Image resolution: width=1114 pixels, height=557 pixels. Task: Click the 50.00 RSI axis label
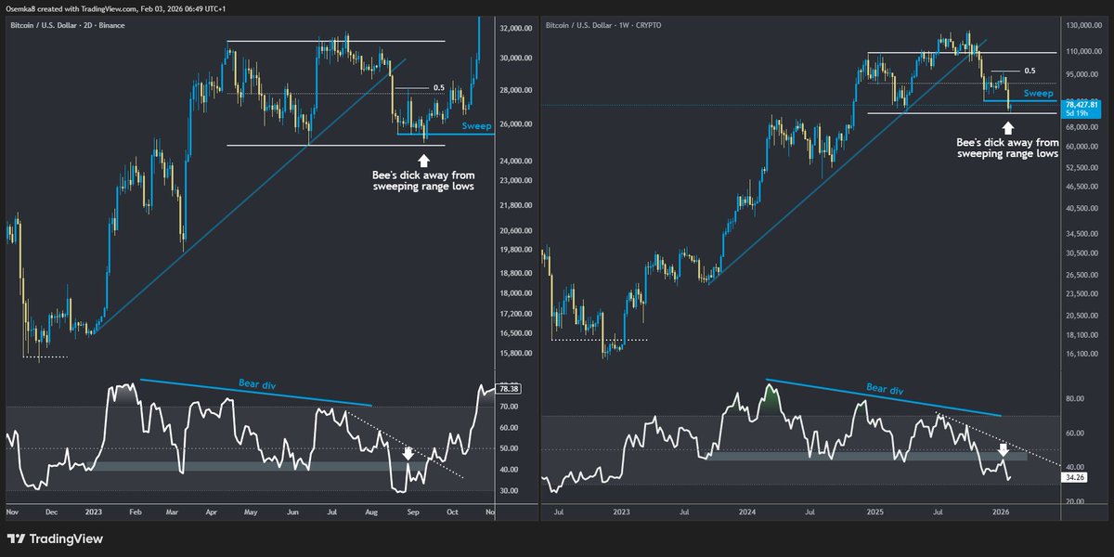(509, 448)
